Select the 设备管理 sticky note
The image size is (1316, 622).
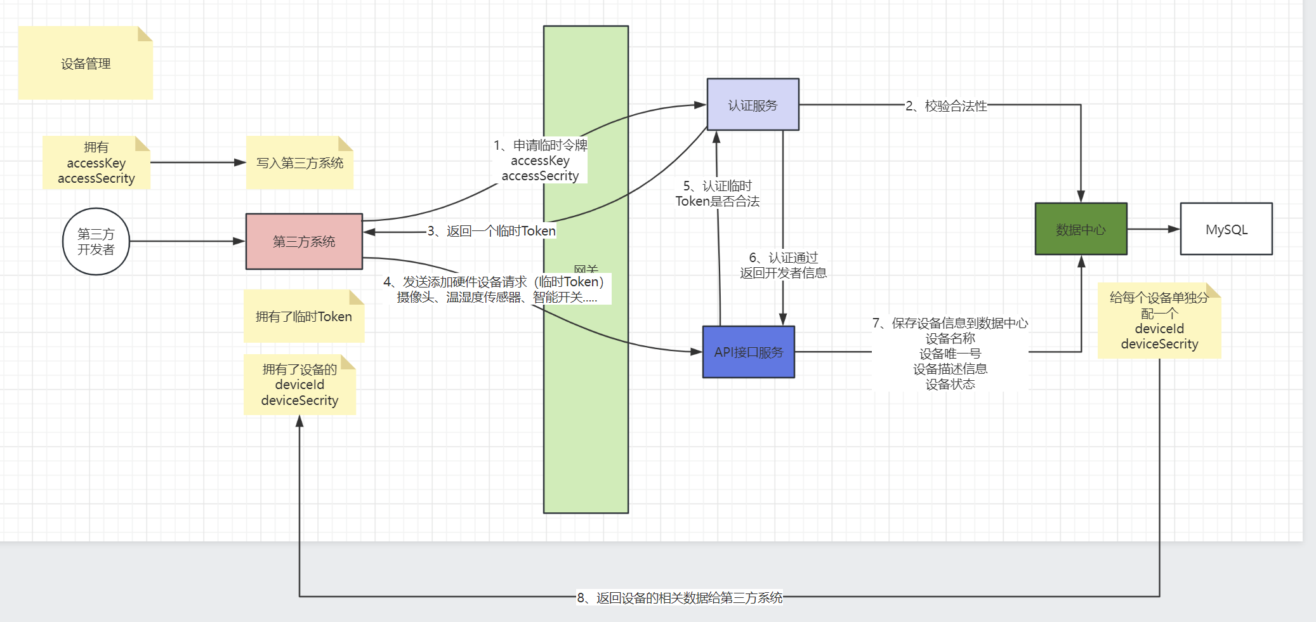pos(86,63)
